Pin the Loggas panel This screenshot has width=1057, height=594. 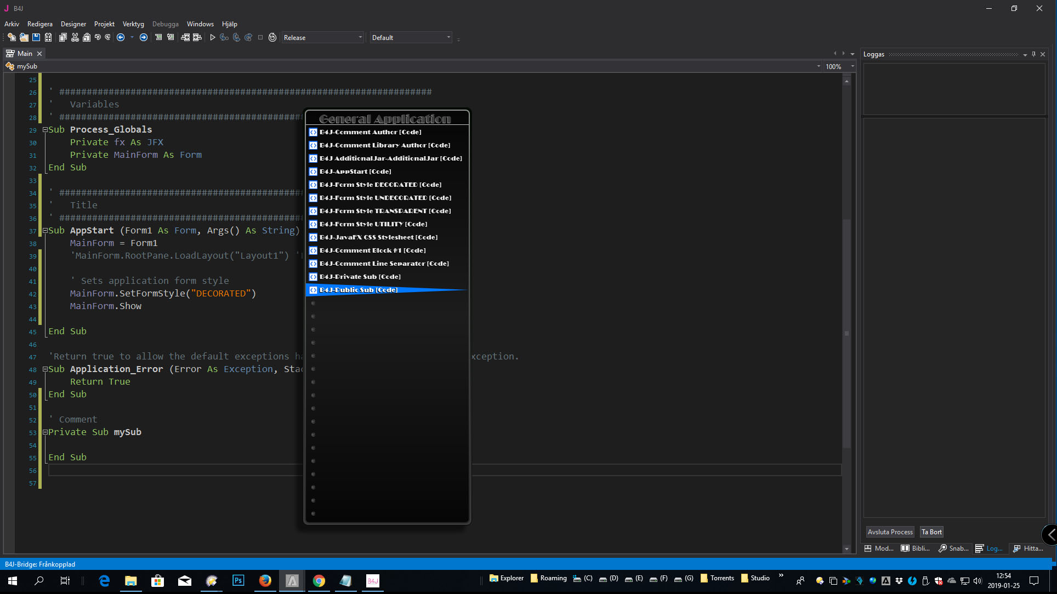[x=1033, y=54]
